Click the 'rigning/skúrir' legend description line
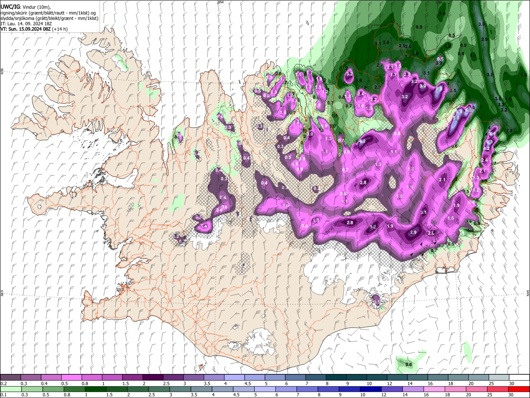 click(x=48, y=14)
